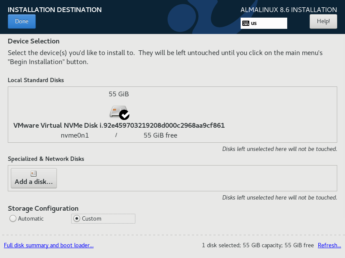The height and width of the screenshot is (258, 345).
Task: Click the Add a disk... button
Action: click(34, 178)
